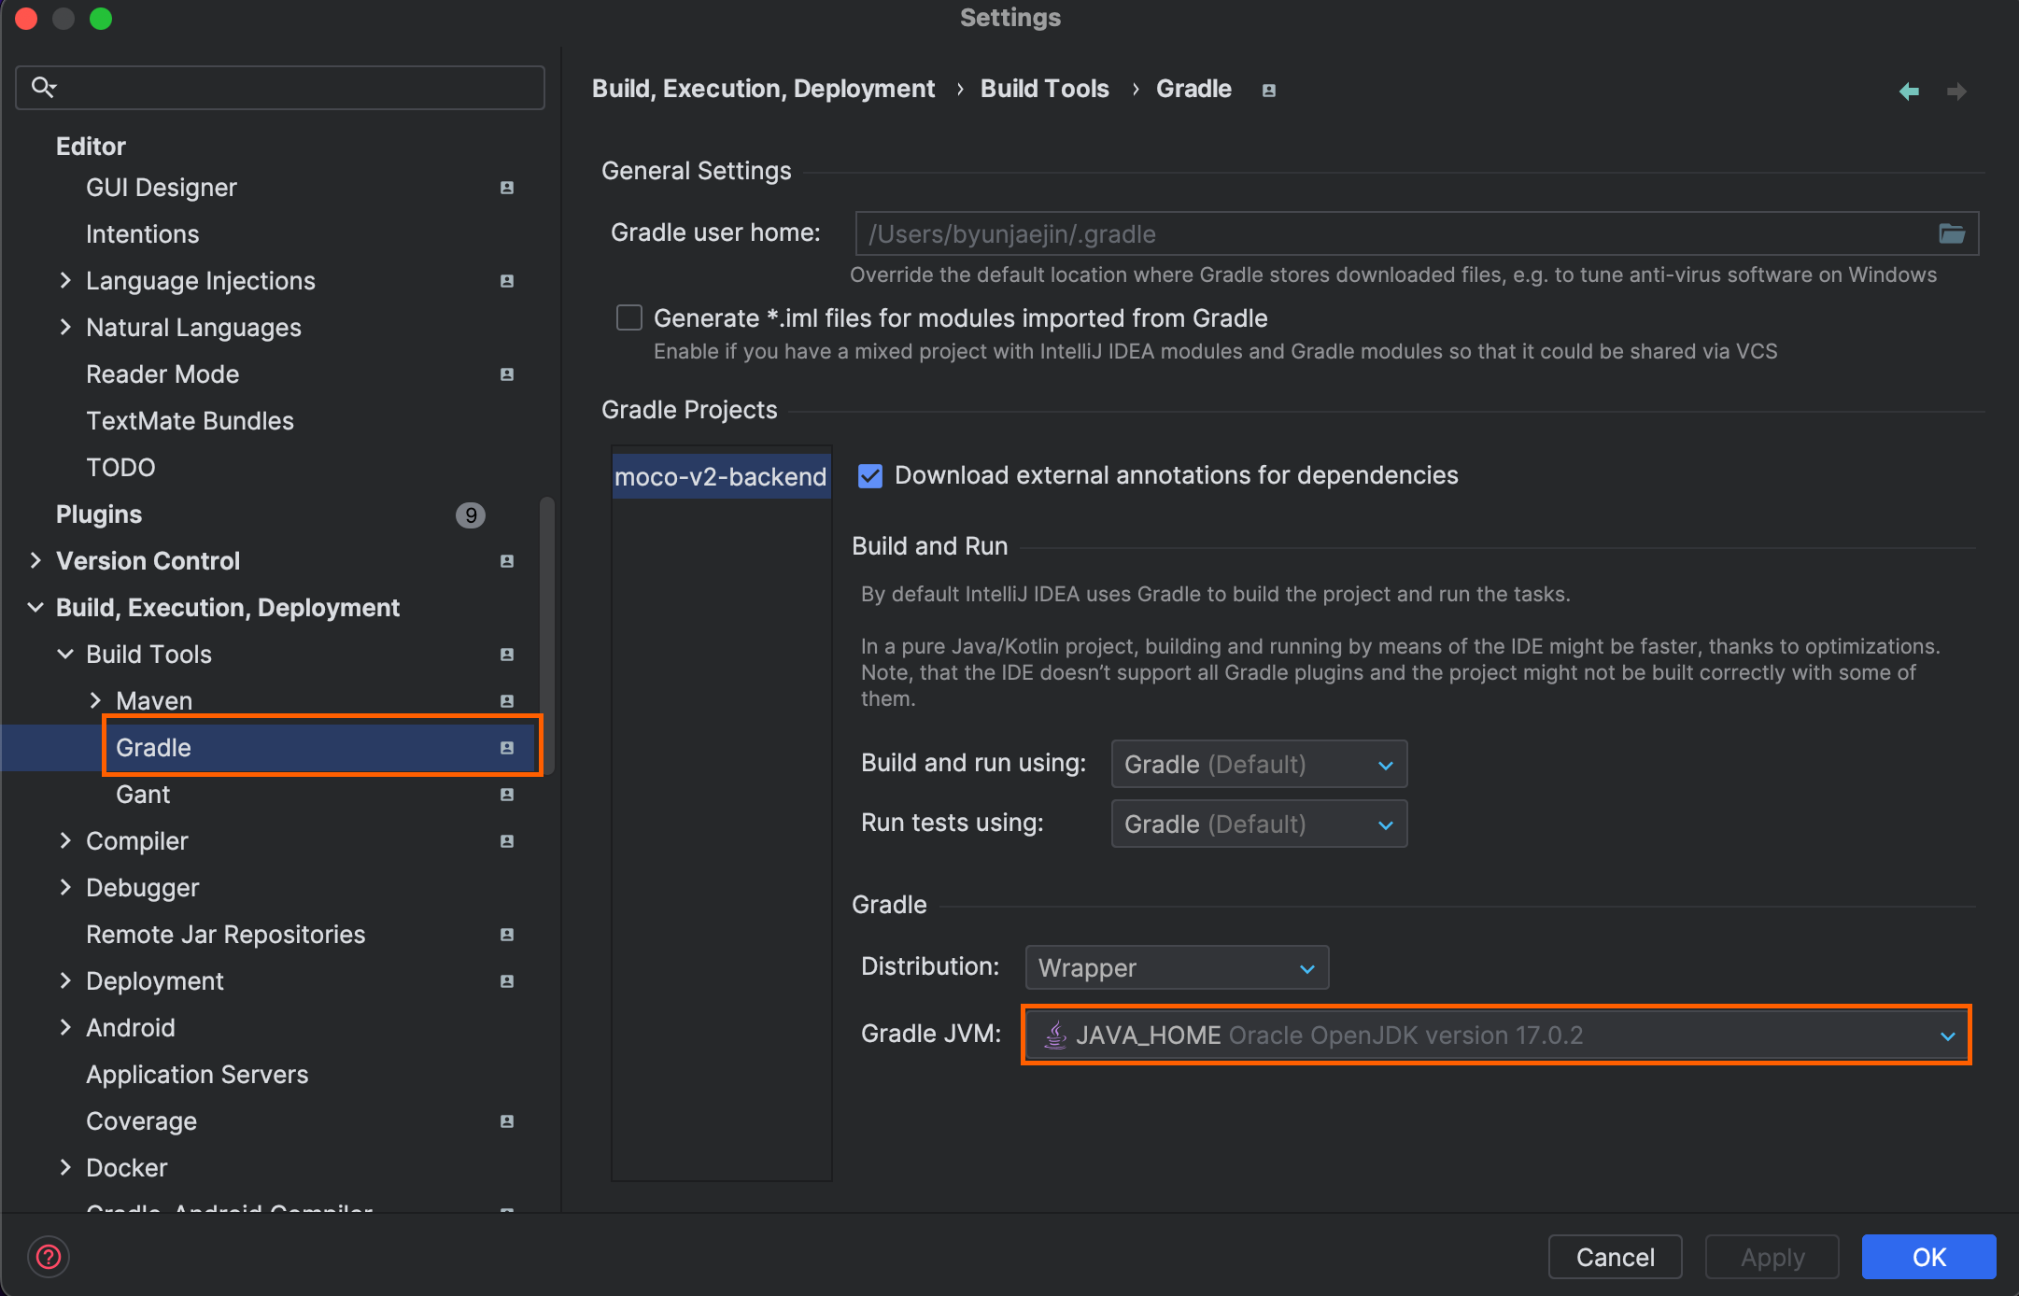Uncheck Download external annotations for dependencies

[x=870, y=476]
